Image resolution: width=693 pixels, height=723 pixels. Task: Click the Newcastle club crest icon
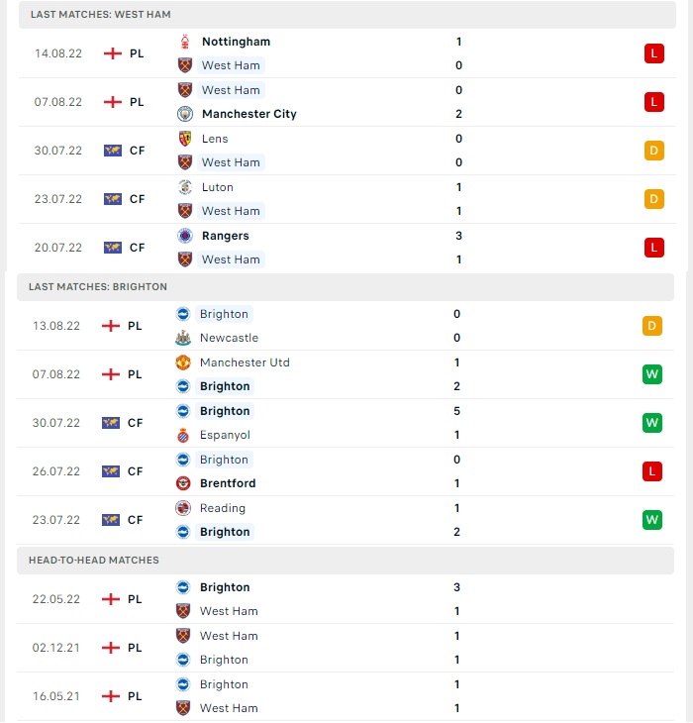[183, 338]
